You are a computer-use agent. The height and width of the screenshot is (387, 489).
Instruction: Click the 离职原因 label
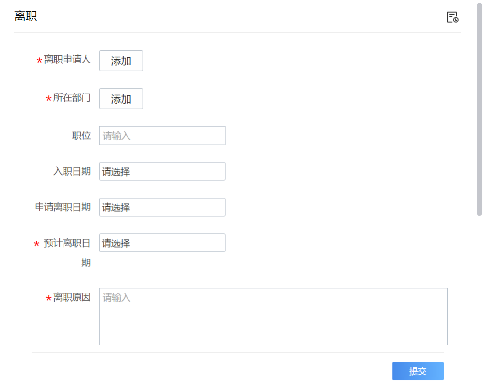[72, 297]
